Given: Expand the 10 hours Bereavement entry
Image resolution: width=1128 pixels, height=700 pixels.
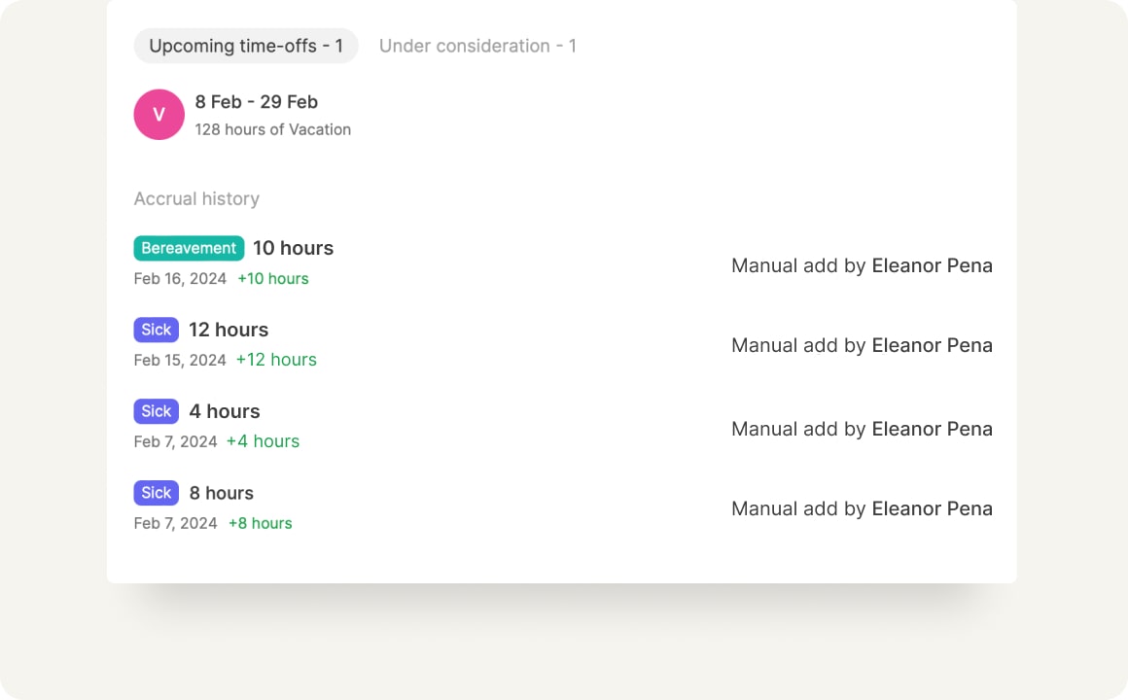Looking at the screenshot, I should (293, 248).
